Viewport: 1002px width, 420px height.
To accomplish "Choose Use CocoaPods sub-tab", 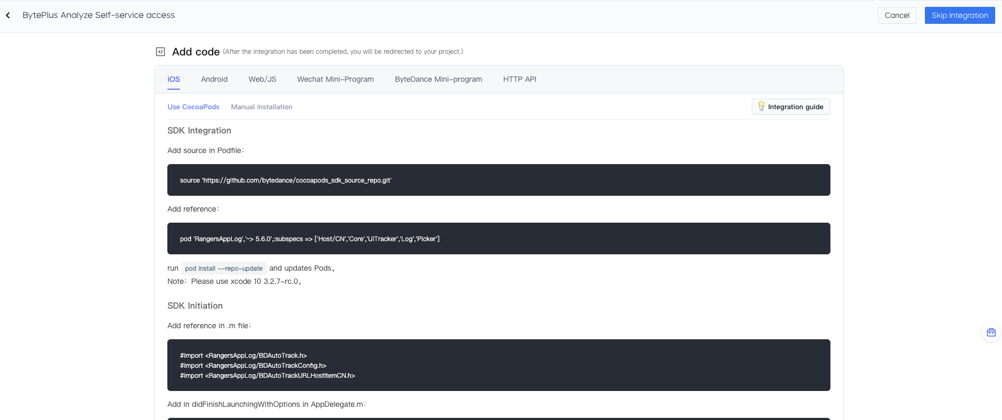I will click(193, 107).
